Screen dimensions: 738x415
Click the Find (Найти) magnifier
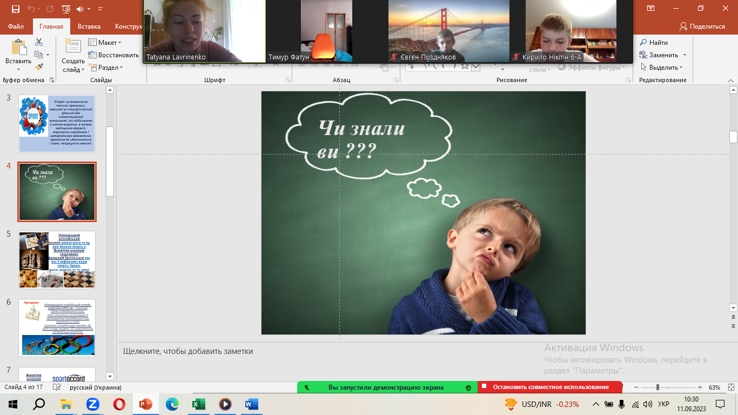coord(654,42)
